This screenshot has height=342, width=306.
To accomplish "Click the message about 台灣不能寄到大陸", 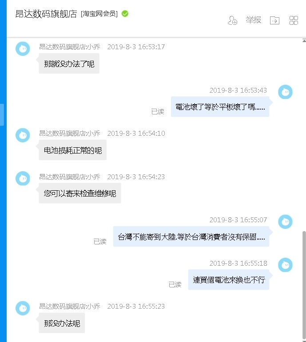I will 191,236.
